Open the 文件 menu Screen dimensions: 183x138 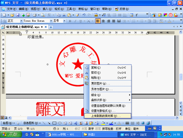[12, 9]
